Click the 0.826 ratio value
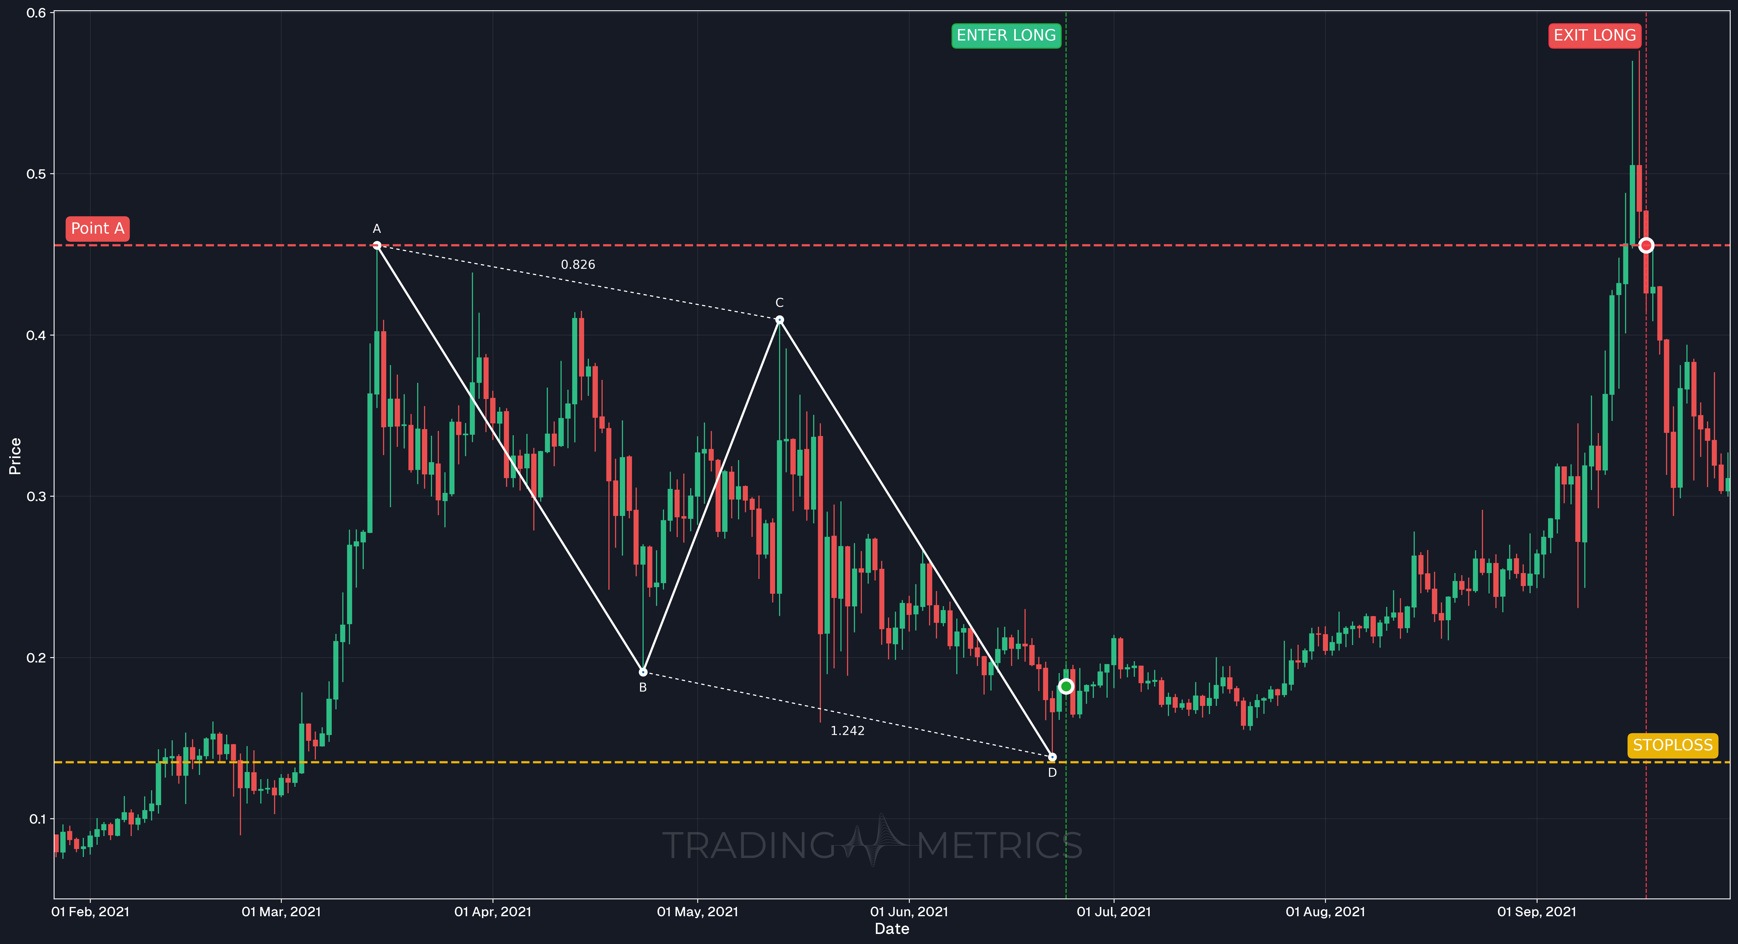Screen dimensions: 1738x944 click(x=578, y=265)
